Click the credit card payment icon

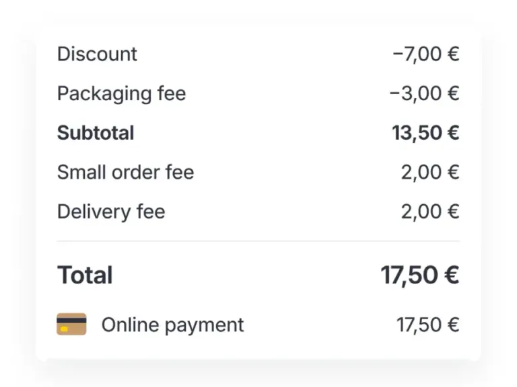coord(71,325)
